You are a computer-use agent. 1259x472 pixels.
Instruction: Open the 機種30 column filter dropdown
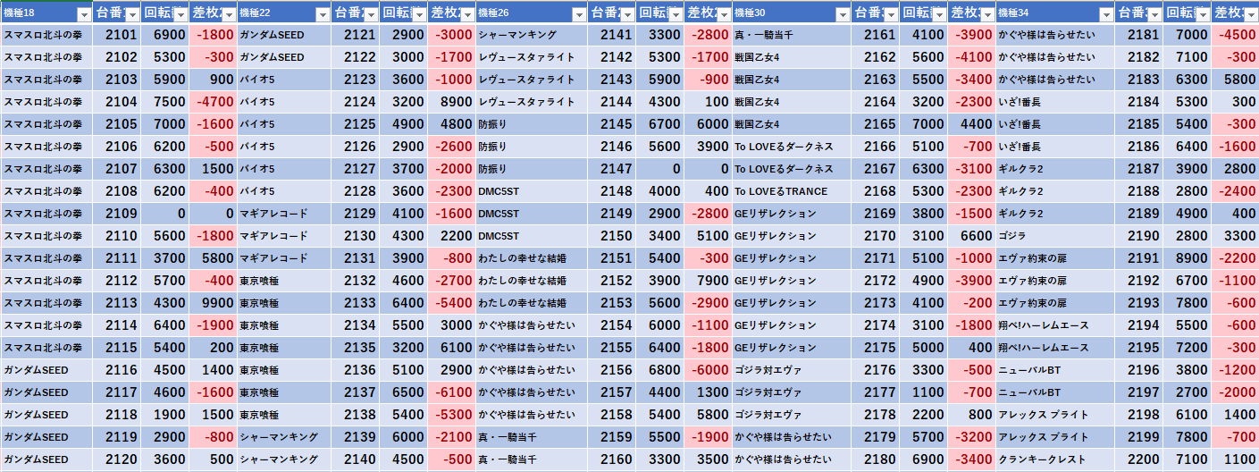coord(842,14)
